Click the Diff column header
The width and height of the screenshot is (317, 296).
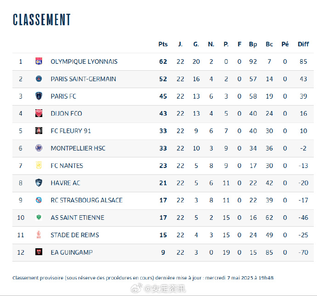(303, 44)
